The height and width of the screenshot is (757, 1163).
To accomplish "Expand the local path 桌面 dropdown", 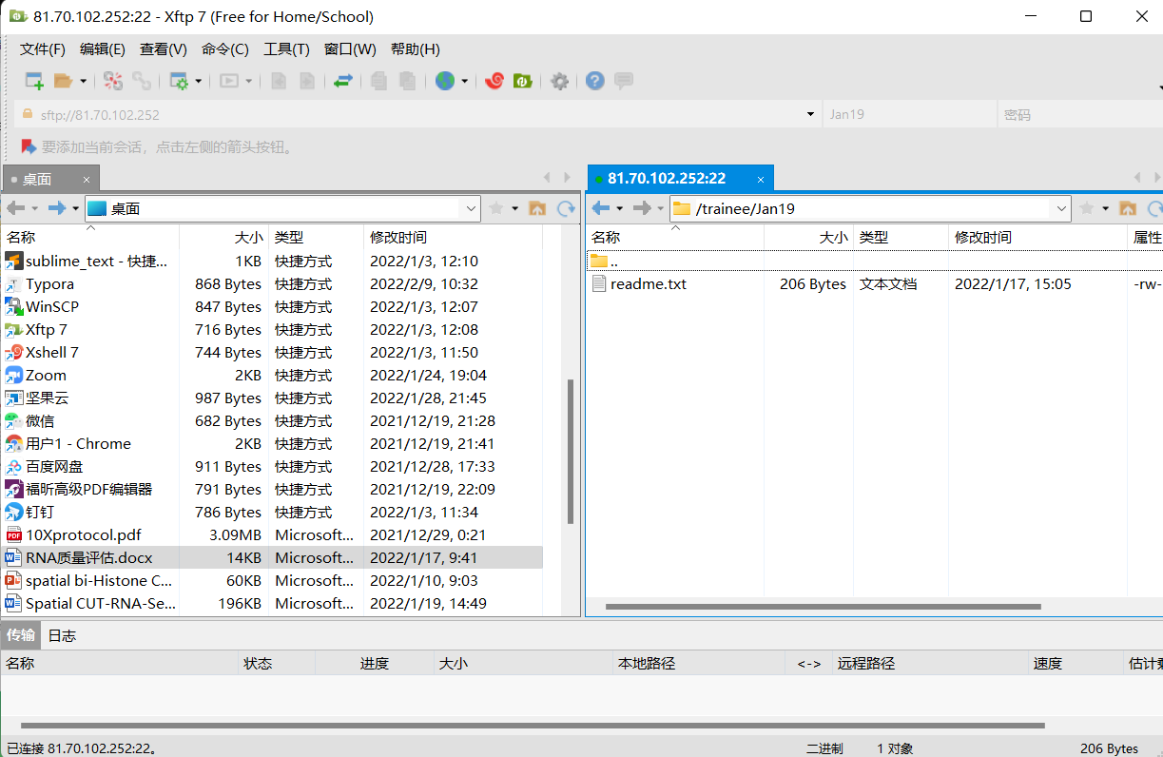I will point(471,208).
